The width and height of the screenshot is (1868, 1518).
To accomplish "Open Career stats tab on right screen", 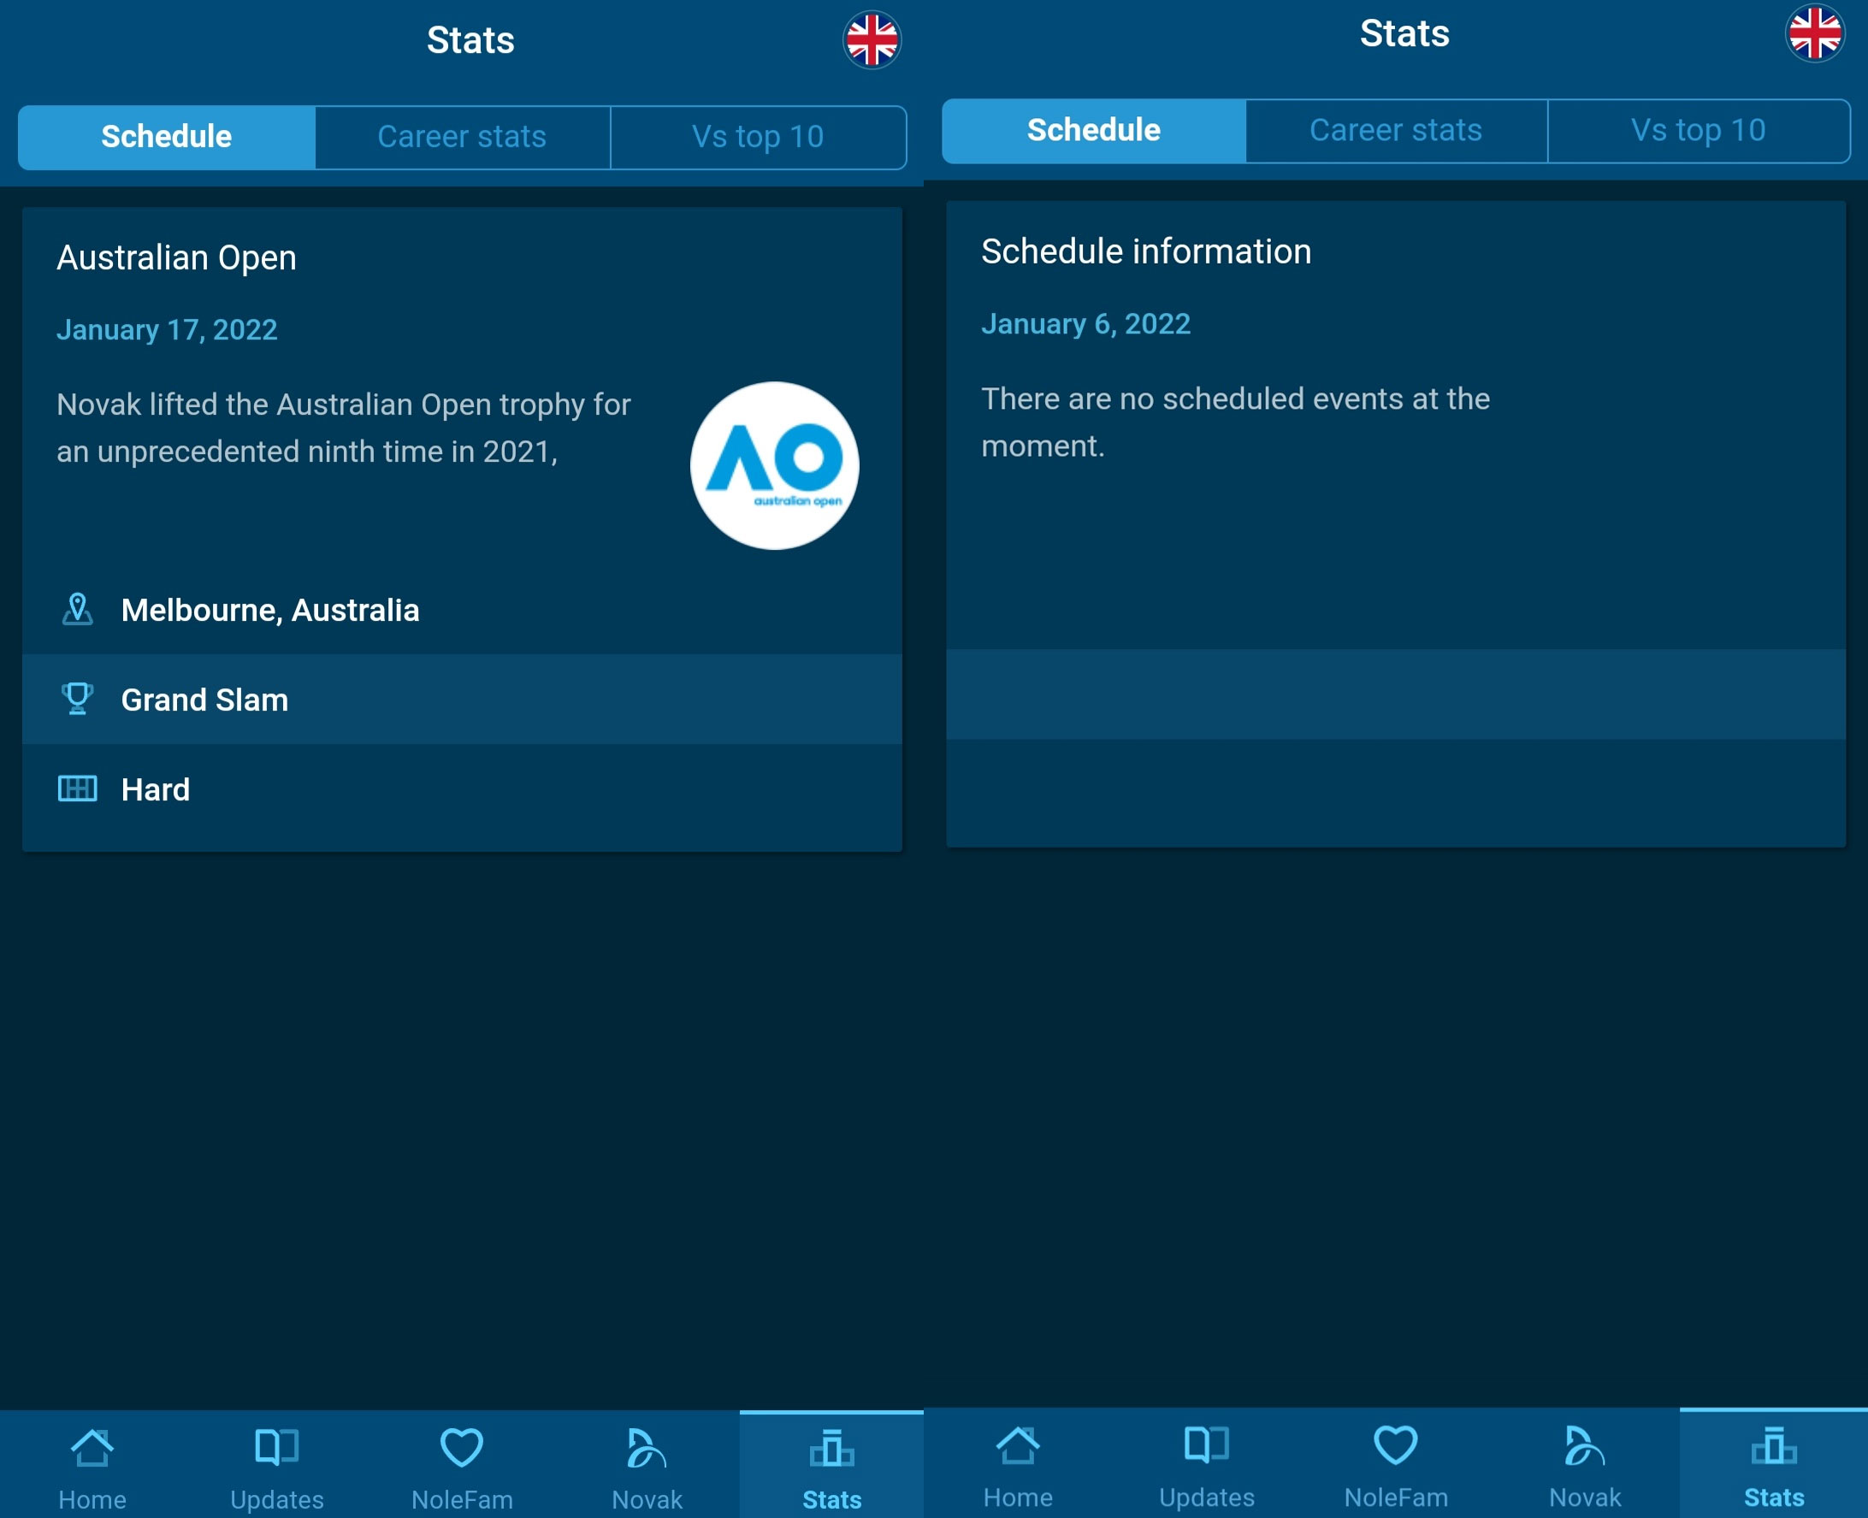I will tap(1396, 130).
